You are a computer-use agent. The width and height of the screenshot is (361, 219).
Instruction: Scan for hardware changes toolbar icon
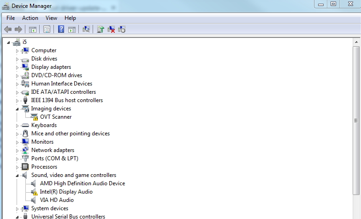click(86, 29)
